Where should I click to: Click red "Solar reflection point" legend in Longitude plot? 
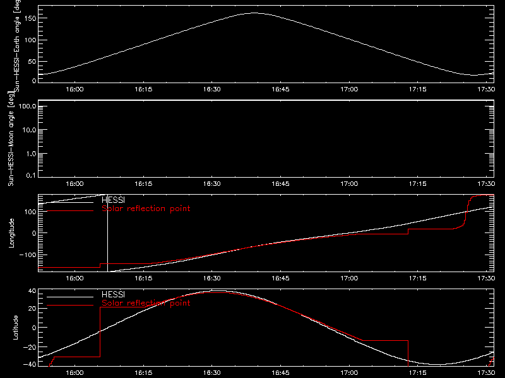coord(146,209)
